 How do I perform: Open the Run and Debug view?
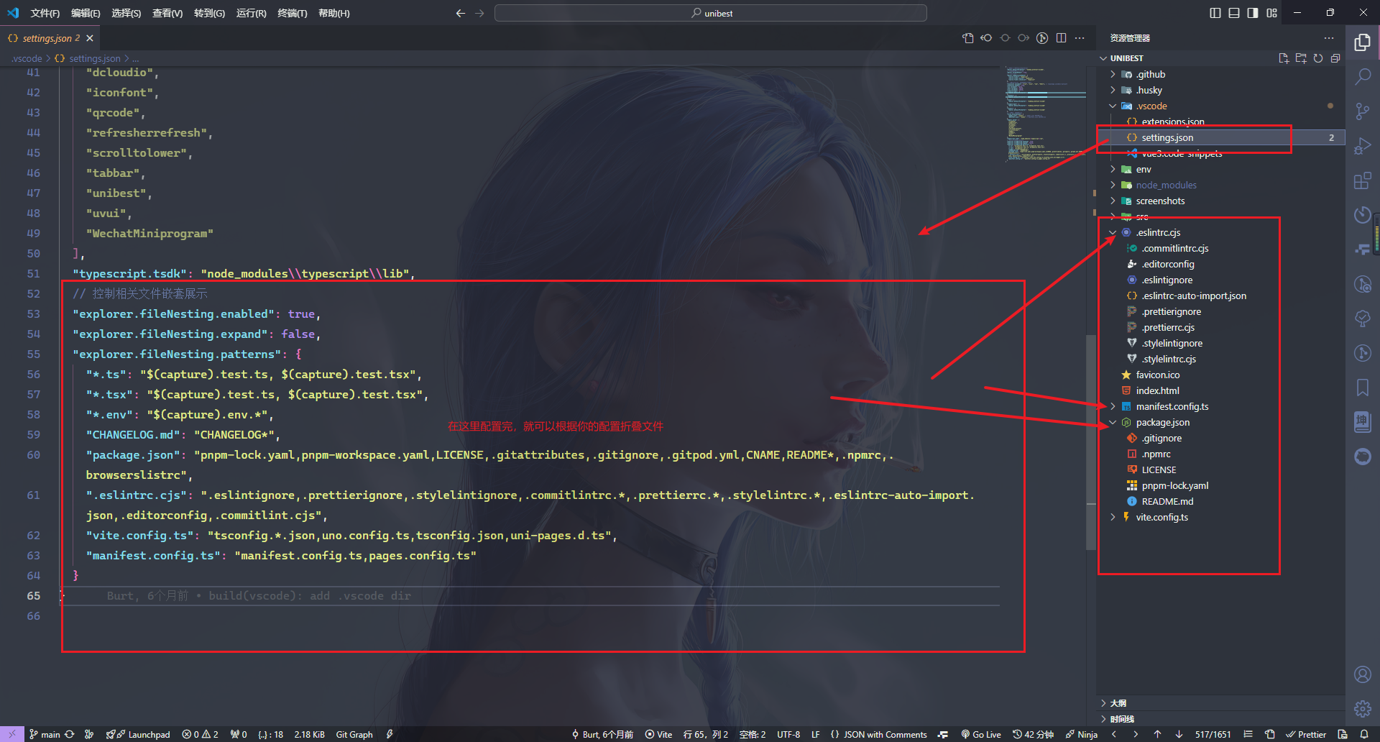coord(1363,146)
